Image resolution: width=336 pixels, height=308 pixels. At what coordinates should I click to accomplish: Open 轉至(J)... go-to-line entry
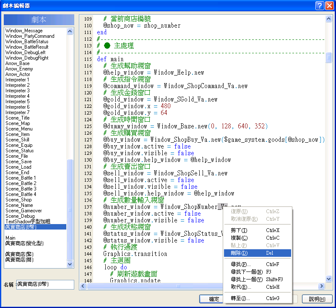point(258,298)
